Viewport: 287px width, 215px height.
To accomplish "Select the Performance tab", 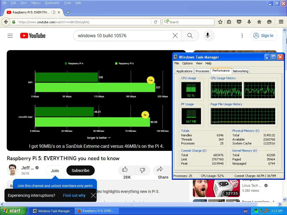I will coord(221,71).
